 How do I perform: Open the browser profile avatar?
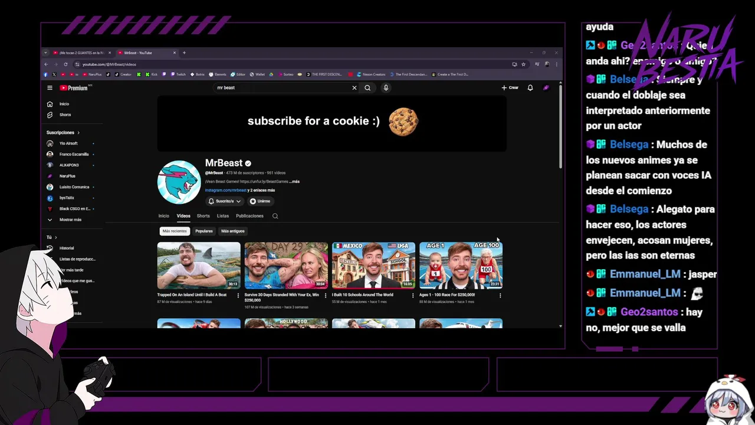pyautogui.click(x=547, y=64)
